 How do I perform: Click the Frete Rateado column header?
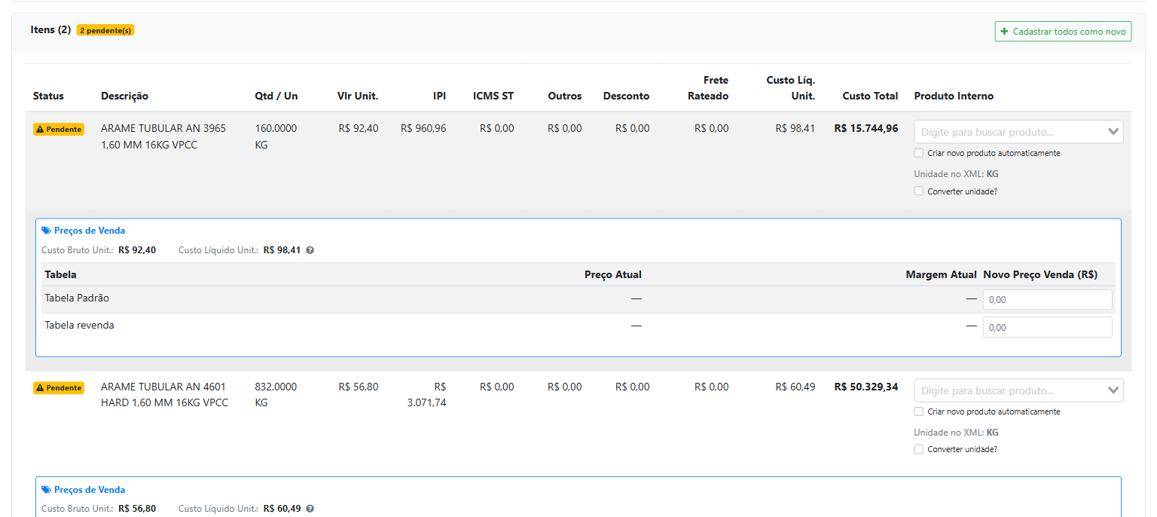coord(708,88)
